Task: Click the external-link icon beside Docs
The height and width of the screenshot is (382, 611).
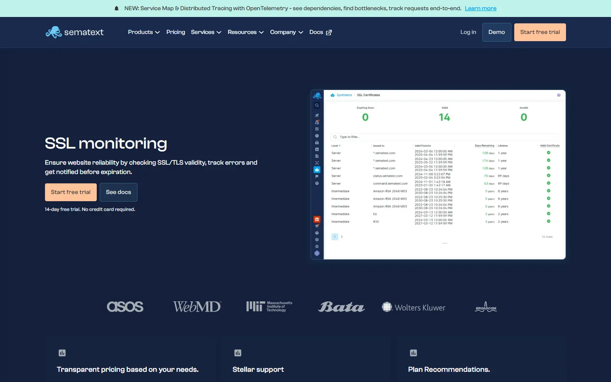Action: click(329, 32)
